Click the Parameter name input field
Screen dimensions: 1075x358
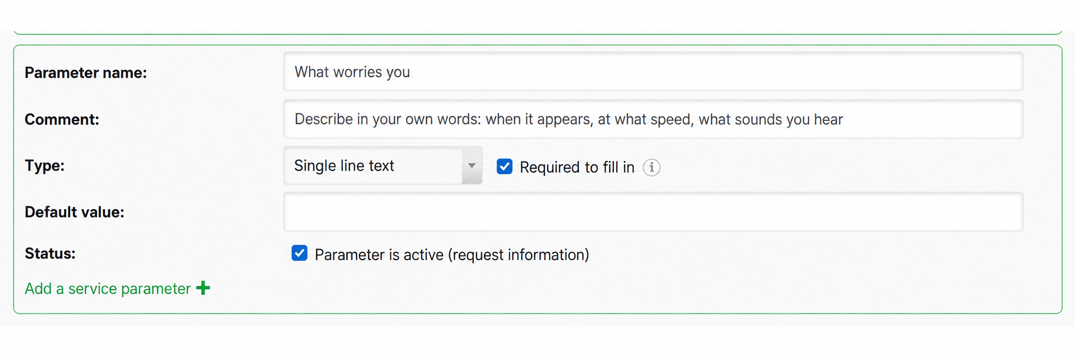coord(653,72)
